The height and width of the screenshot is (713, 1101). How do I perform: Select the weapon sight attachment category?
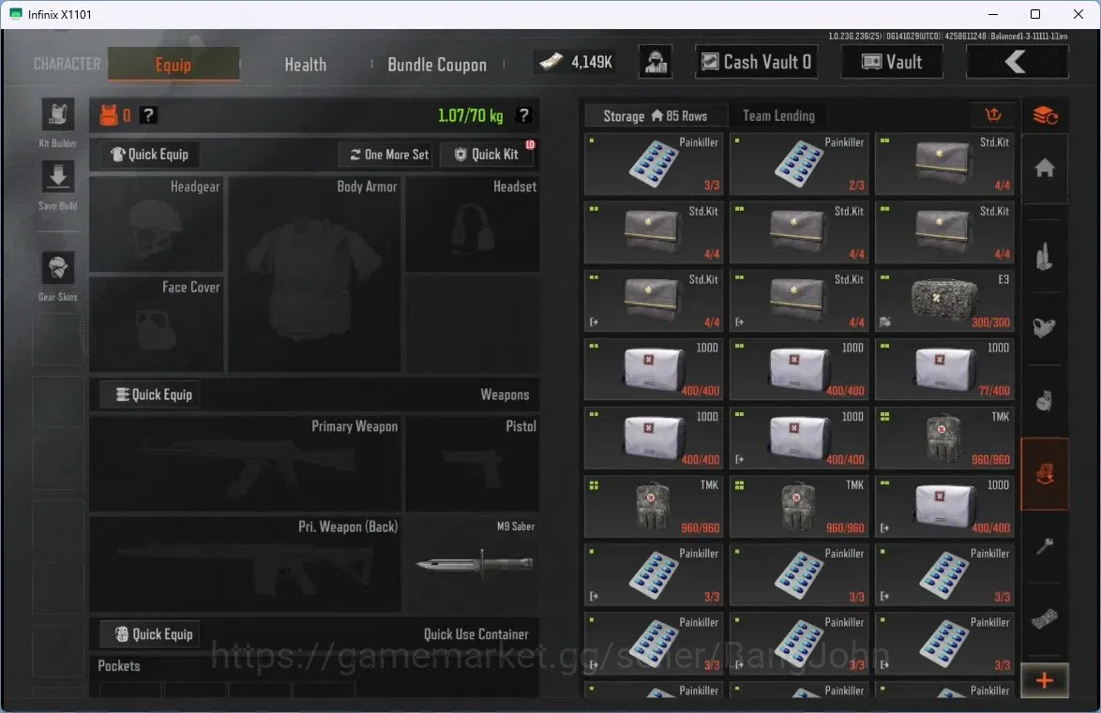click(1045, 328)
